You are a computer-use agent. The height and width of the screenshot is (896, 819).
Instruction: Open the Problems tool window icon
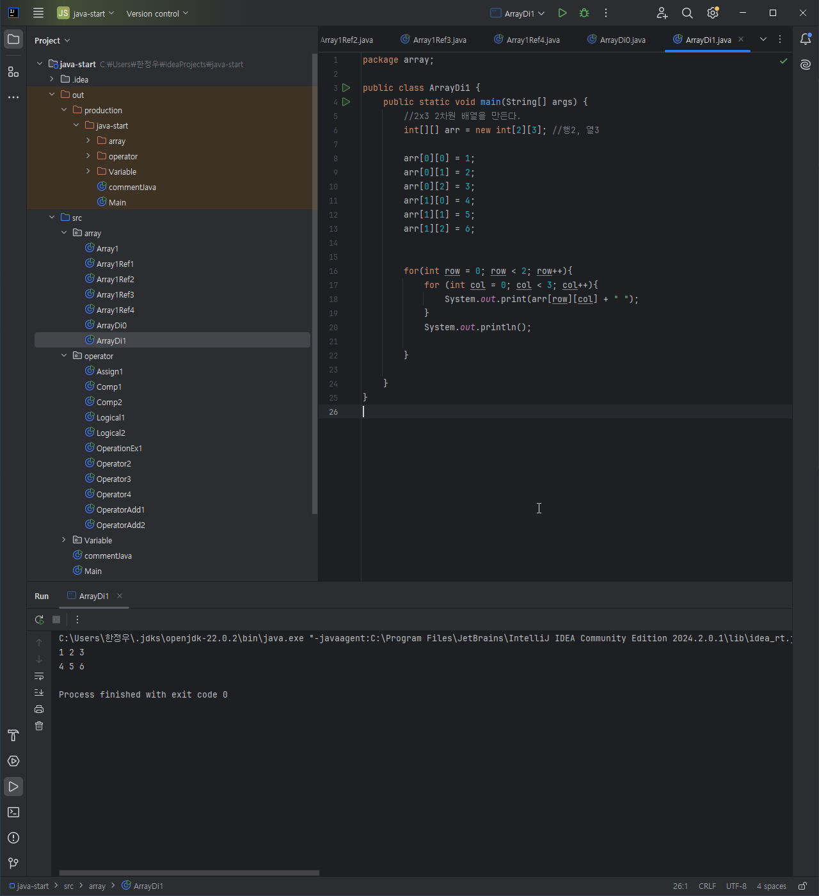pos(13,838)
